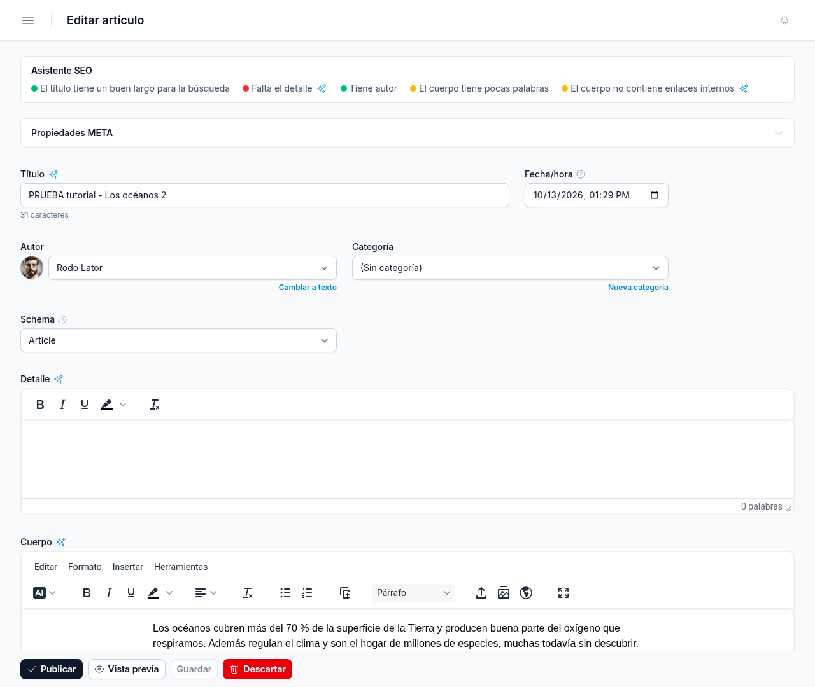Open the calendar picker in date field

655,195
